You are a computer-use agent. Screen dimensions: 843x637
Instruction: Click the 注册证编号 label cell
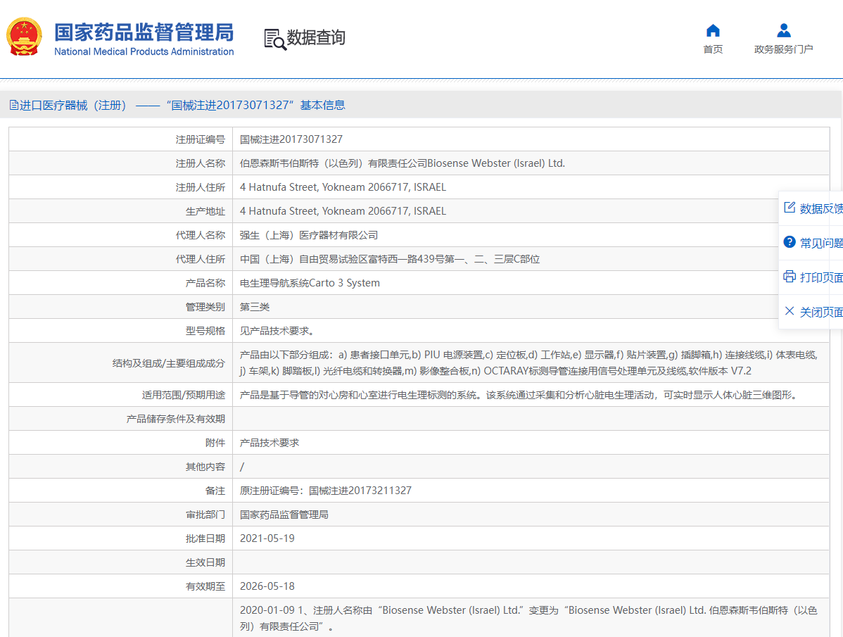click(x=120, y=139)
